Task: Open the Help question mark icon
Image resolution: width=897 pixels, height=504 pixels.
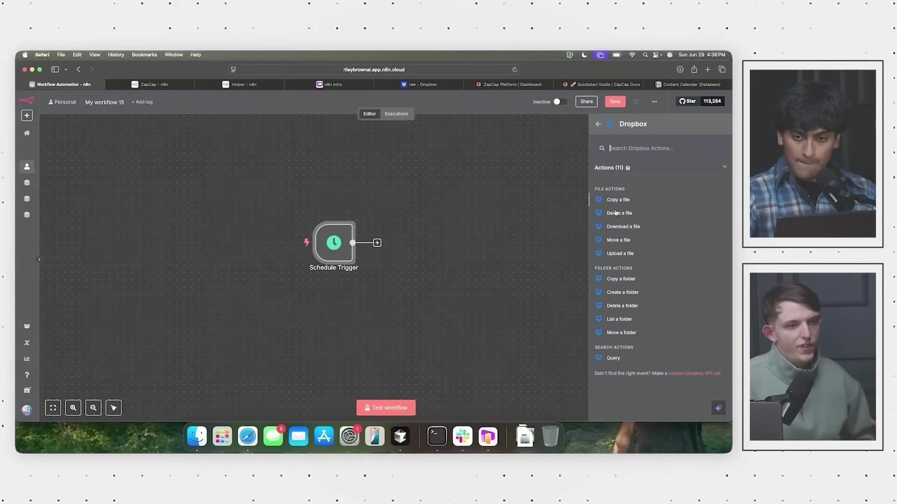Action: (27, 375)
